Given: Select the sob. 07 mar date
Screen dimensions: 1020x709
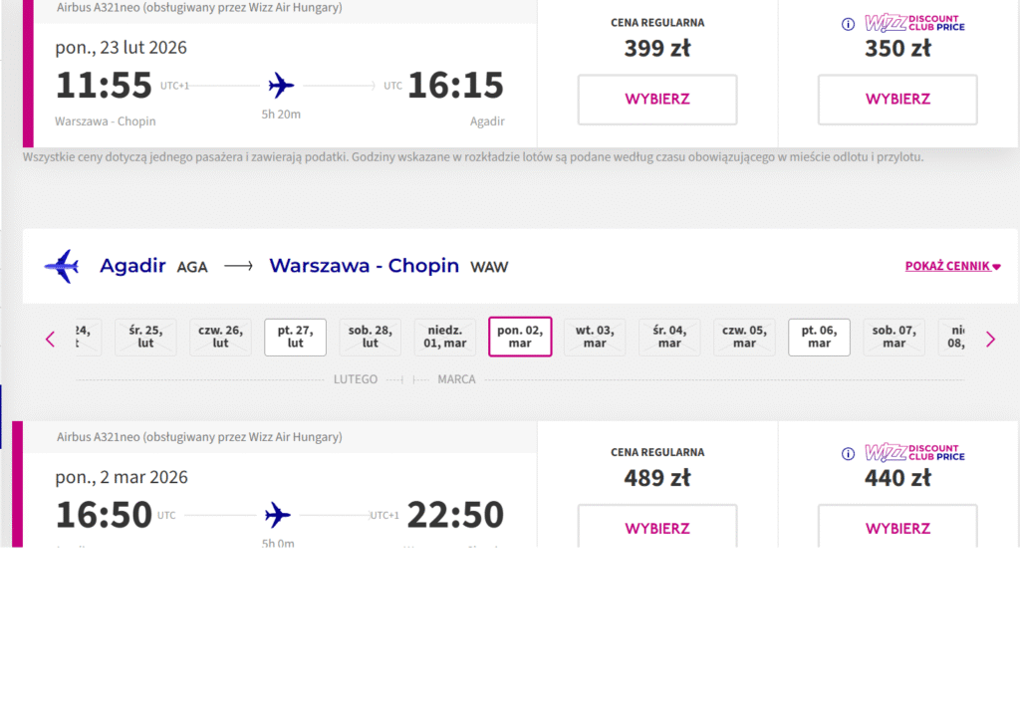Looking at the screenshot, I should [x=893, y=337].
